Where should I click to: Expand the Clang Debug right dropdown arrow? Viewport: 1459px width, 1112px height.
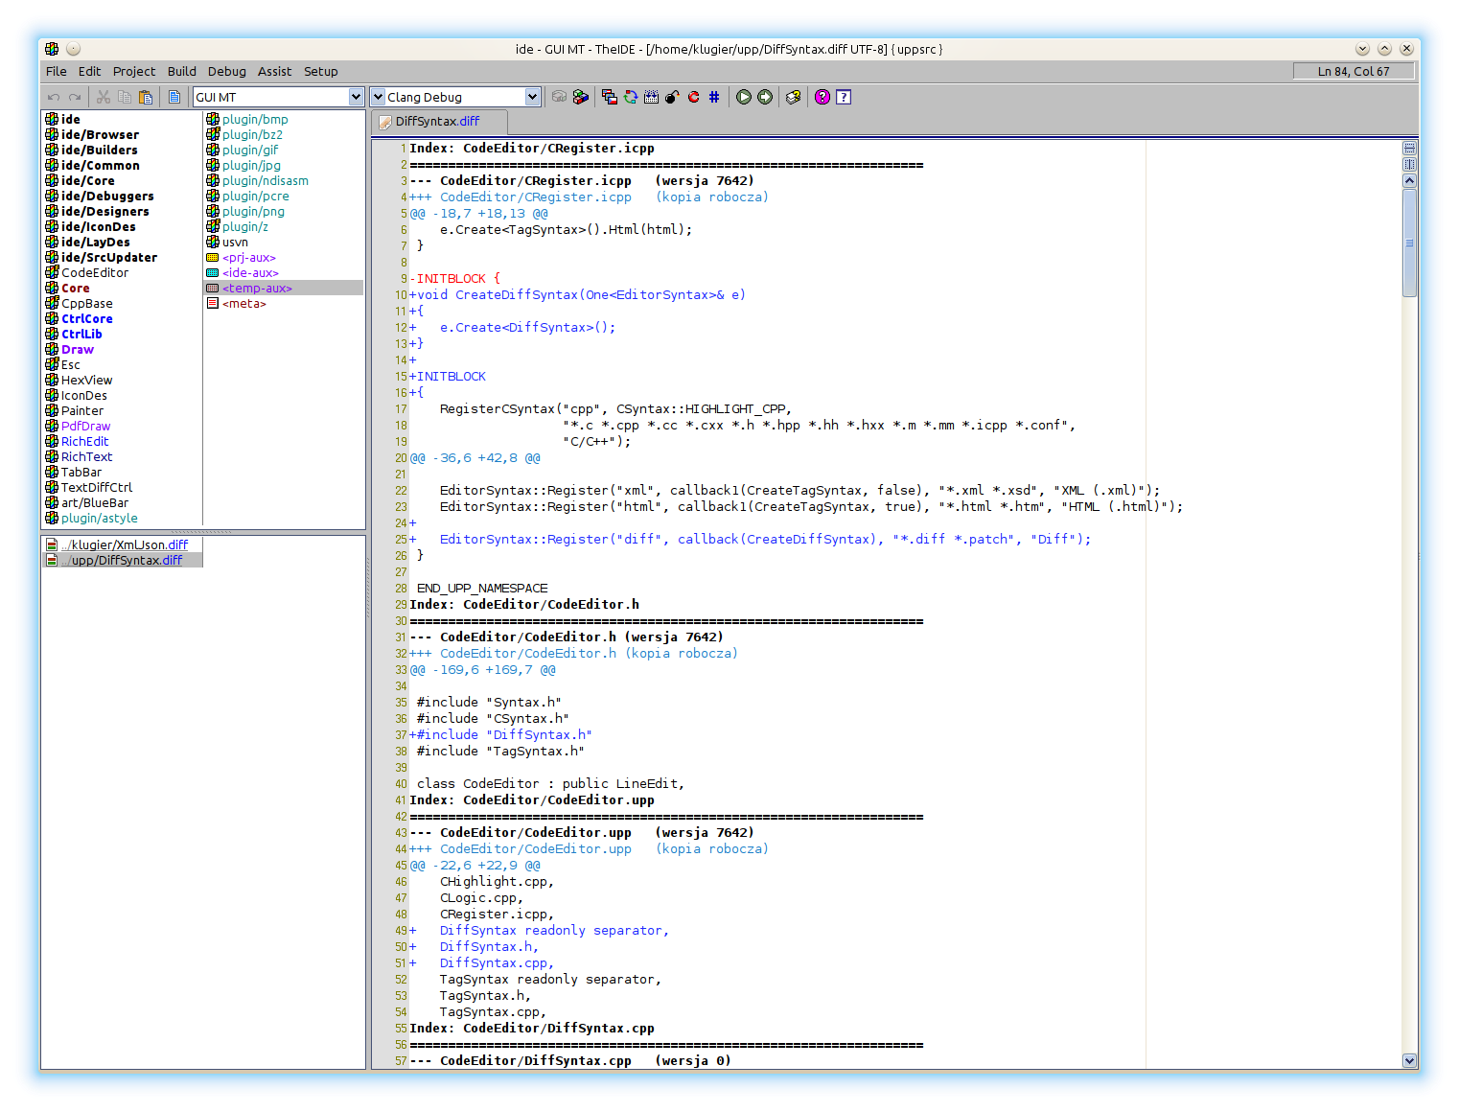(533, 97)
